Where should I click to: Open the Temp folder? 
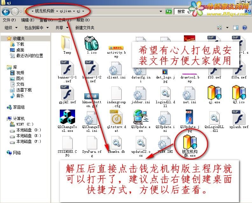(67, 45)
